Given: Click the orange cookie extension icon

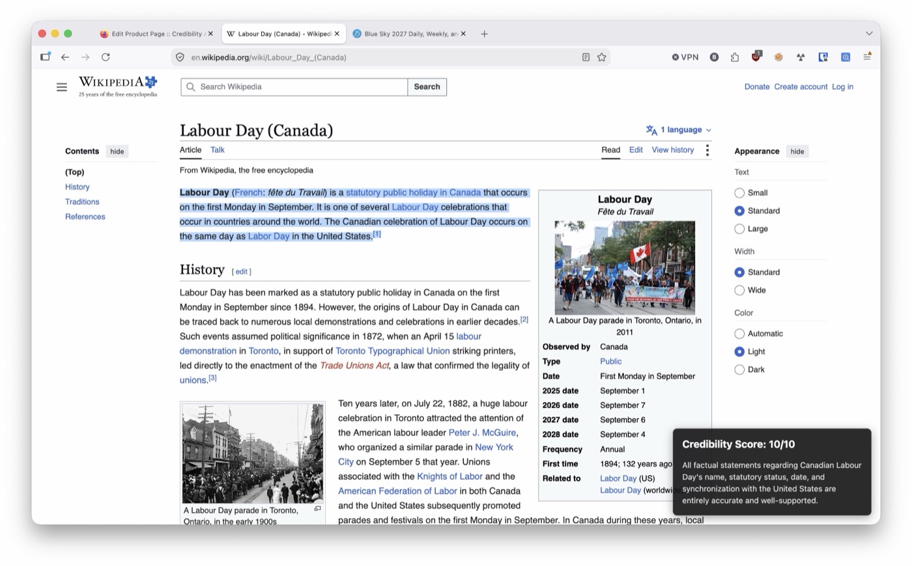Looking at the screenshot, I should pyautogui.click(x=778, y=57).
